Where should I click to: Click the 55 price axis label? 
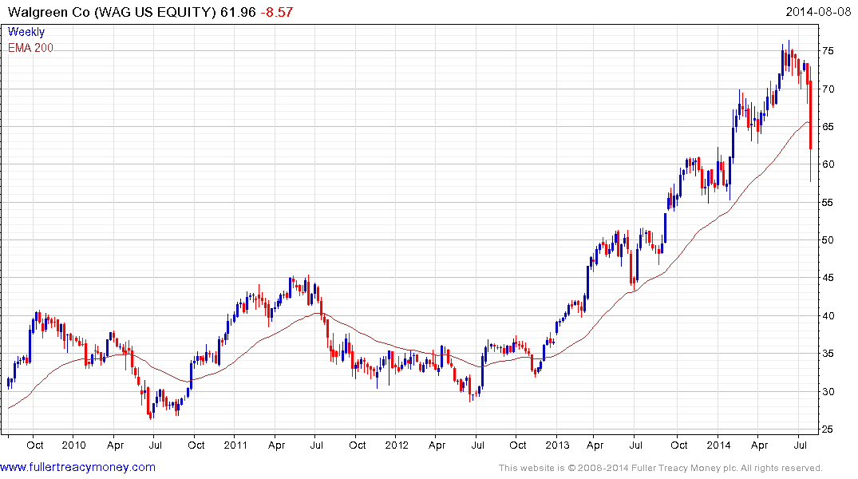tap(828, 203)
